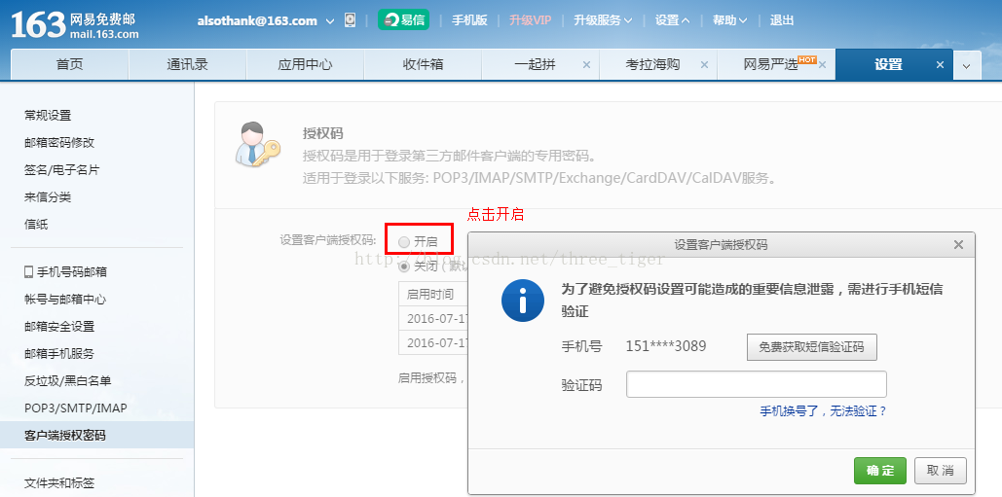Close the 网易严选 tab

(823, 64)
